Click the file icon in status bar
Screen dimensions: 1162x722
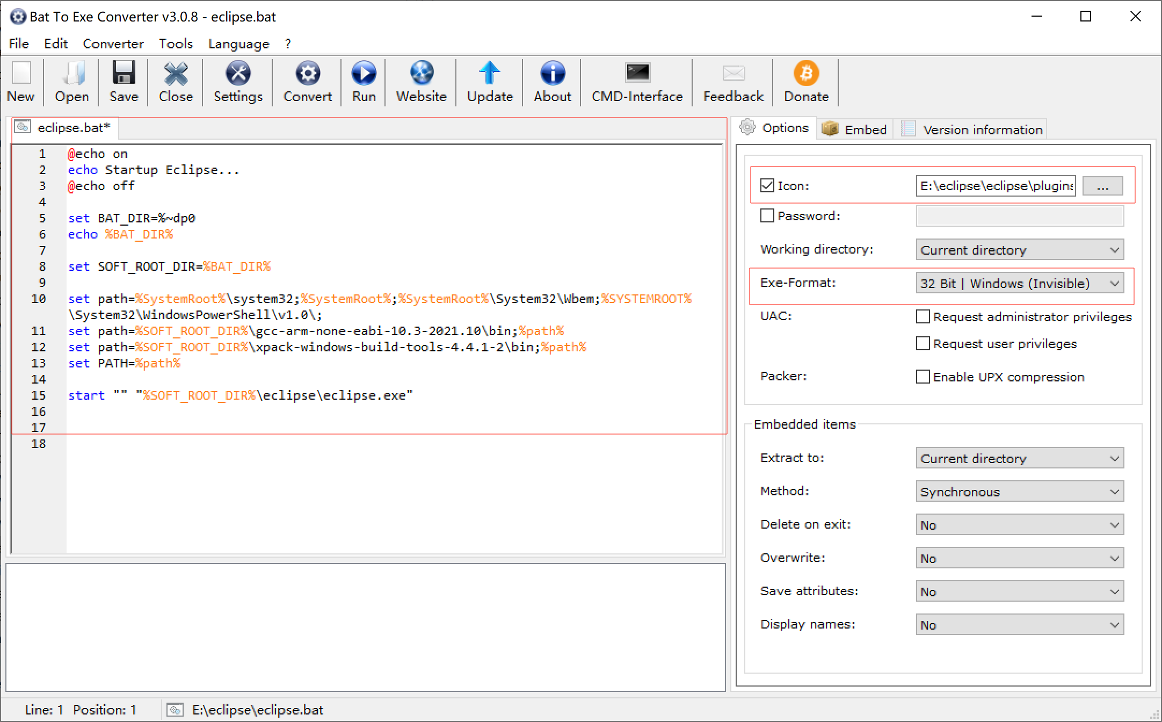tap(175, 710)
